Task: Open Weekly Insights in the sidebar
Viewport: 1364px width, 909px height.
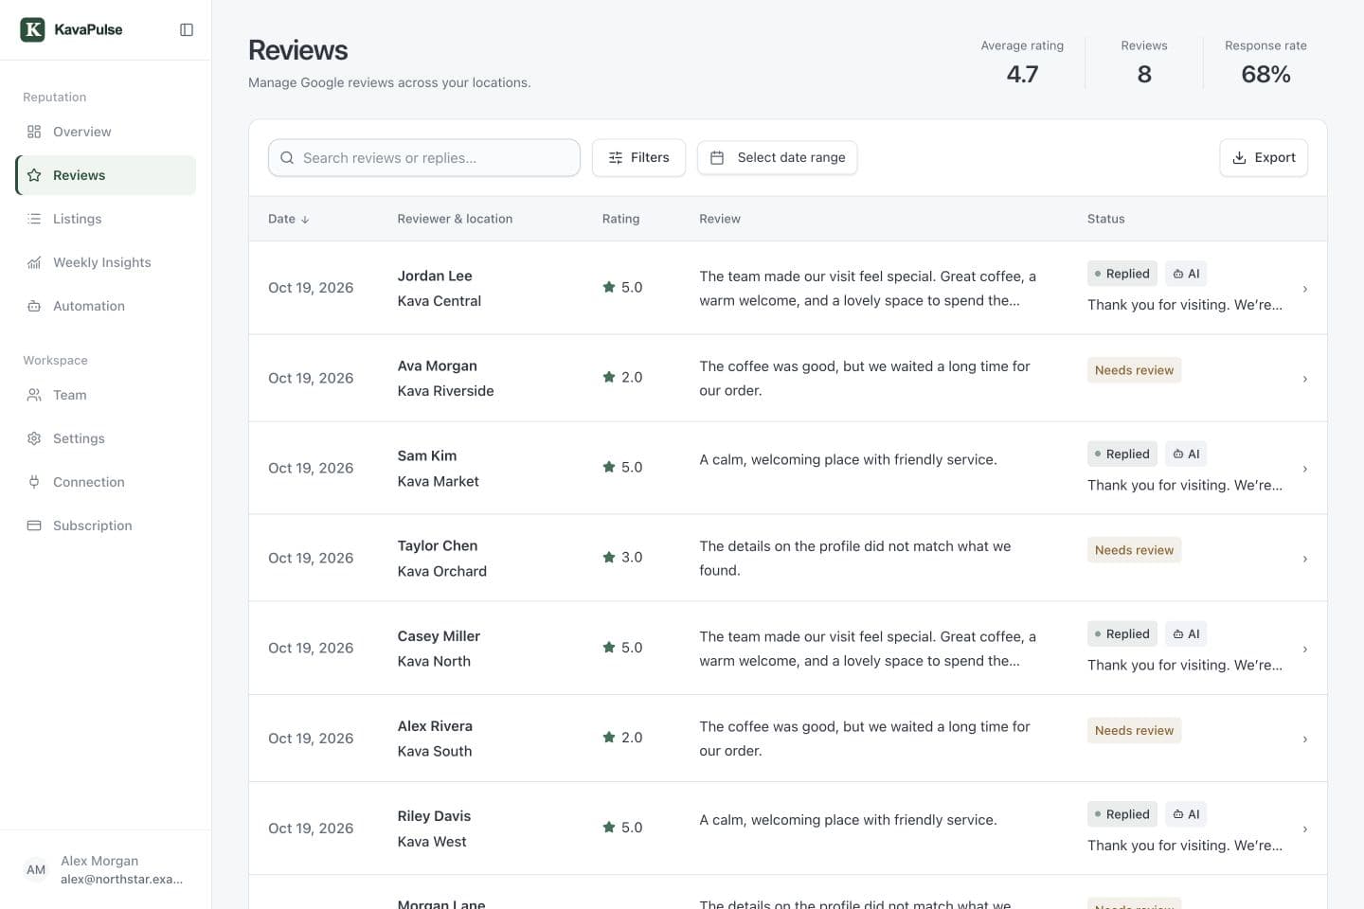Action: pos(106,262)
